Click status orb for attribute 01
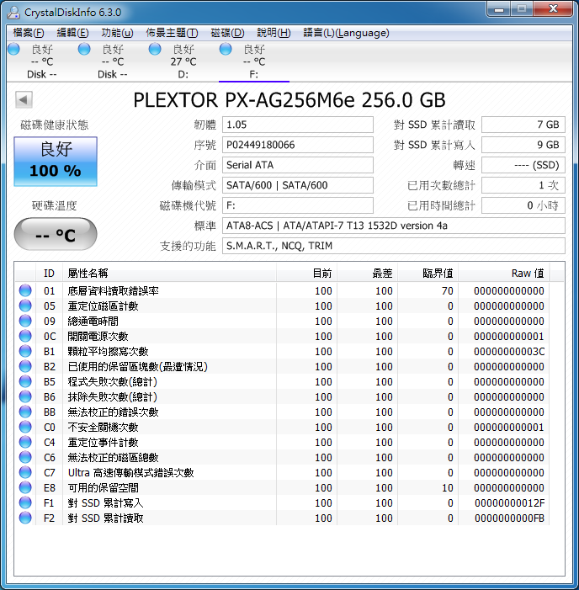The height and width of the screenshot is (590, 579). 25,291
